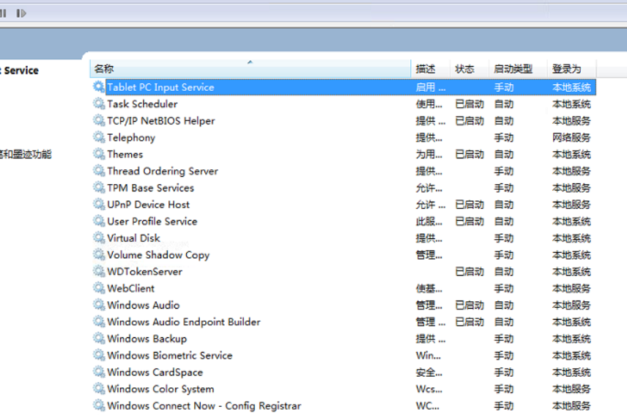This screenshot has height=415, width=627.
Task: Select the Volume Shadow Copy name
Action: [158, 255]
